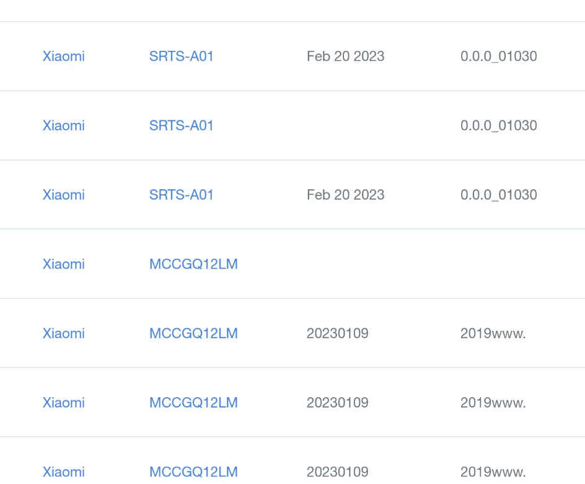
Task: Select the Feb 20 2023 date cell
Action: (345, 56)
